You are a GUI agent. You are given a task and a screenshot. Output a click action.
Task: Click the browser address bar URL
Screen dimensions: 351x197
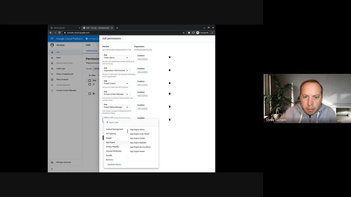pos(78,33)
